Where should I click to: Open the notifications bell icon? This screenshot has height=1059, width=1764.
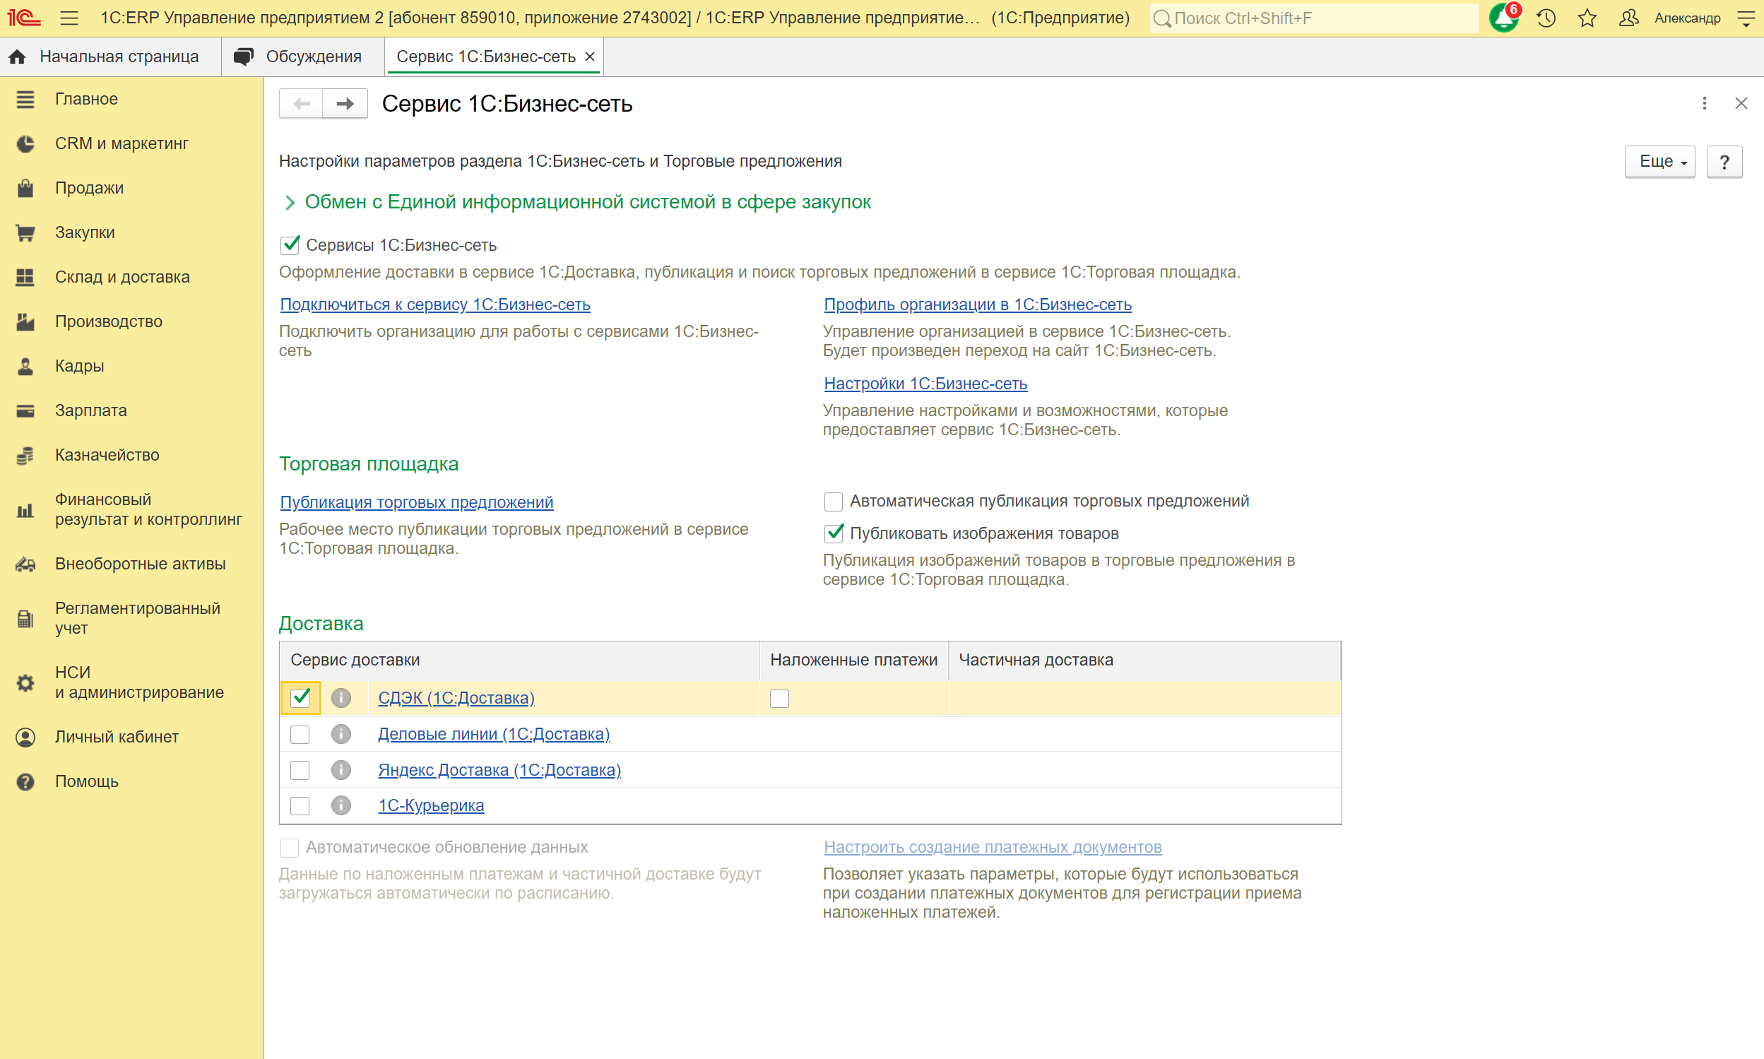(1503, 18)
